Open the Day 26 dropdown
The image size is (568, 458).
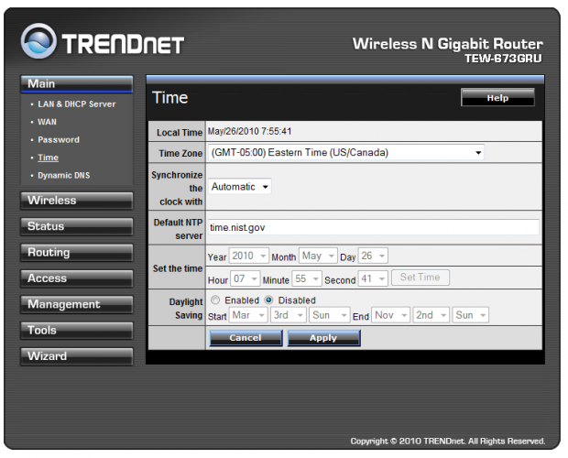pos(373,256)
